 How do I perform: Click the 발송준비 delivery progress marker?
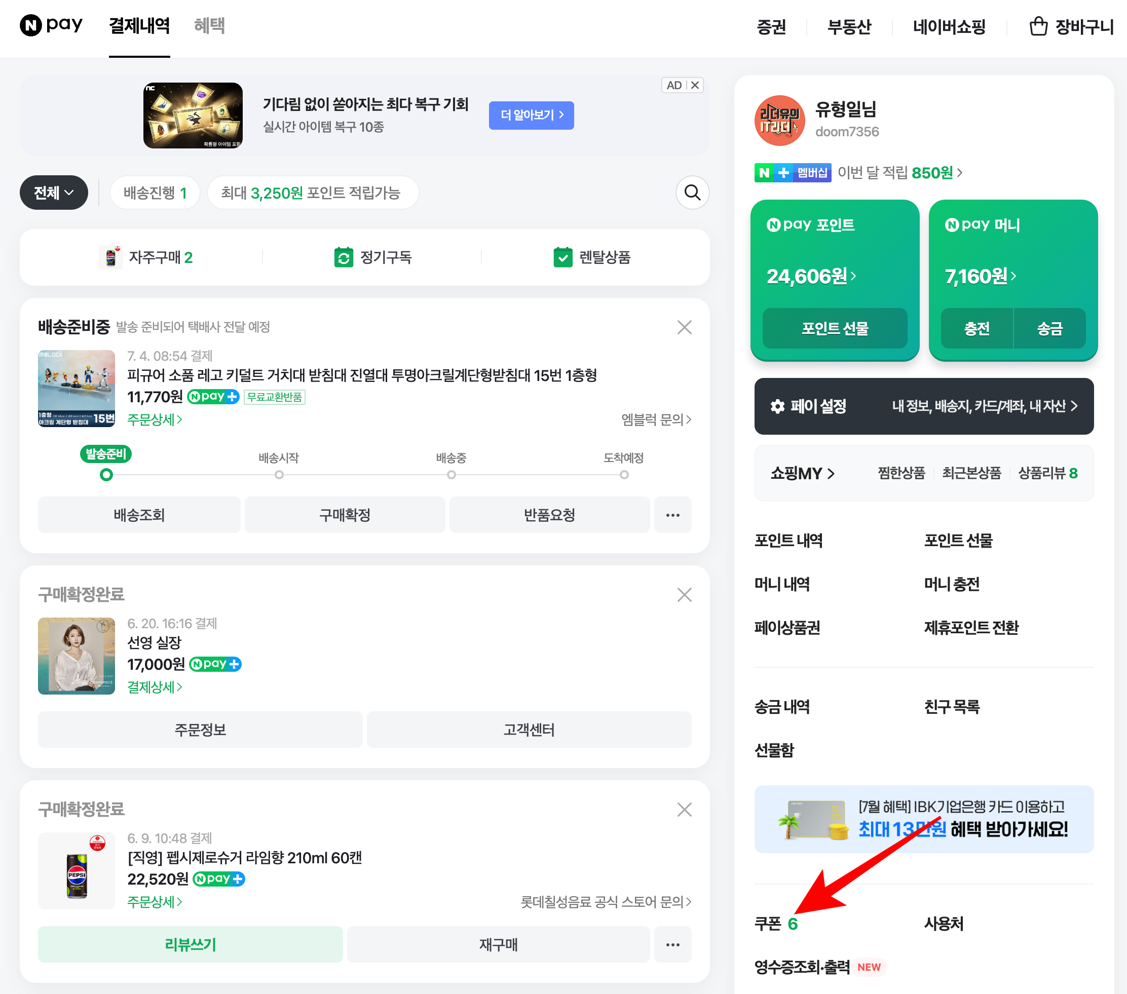(106, 475)
